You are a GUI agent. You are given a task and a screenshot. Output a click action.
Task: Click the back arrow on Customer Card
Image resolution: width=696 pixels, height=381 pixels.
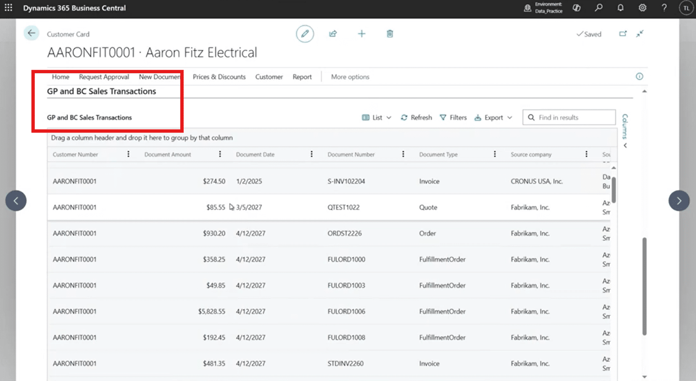click(32, 33)
